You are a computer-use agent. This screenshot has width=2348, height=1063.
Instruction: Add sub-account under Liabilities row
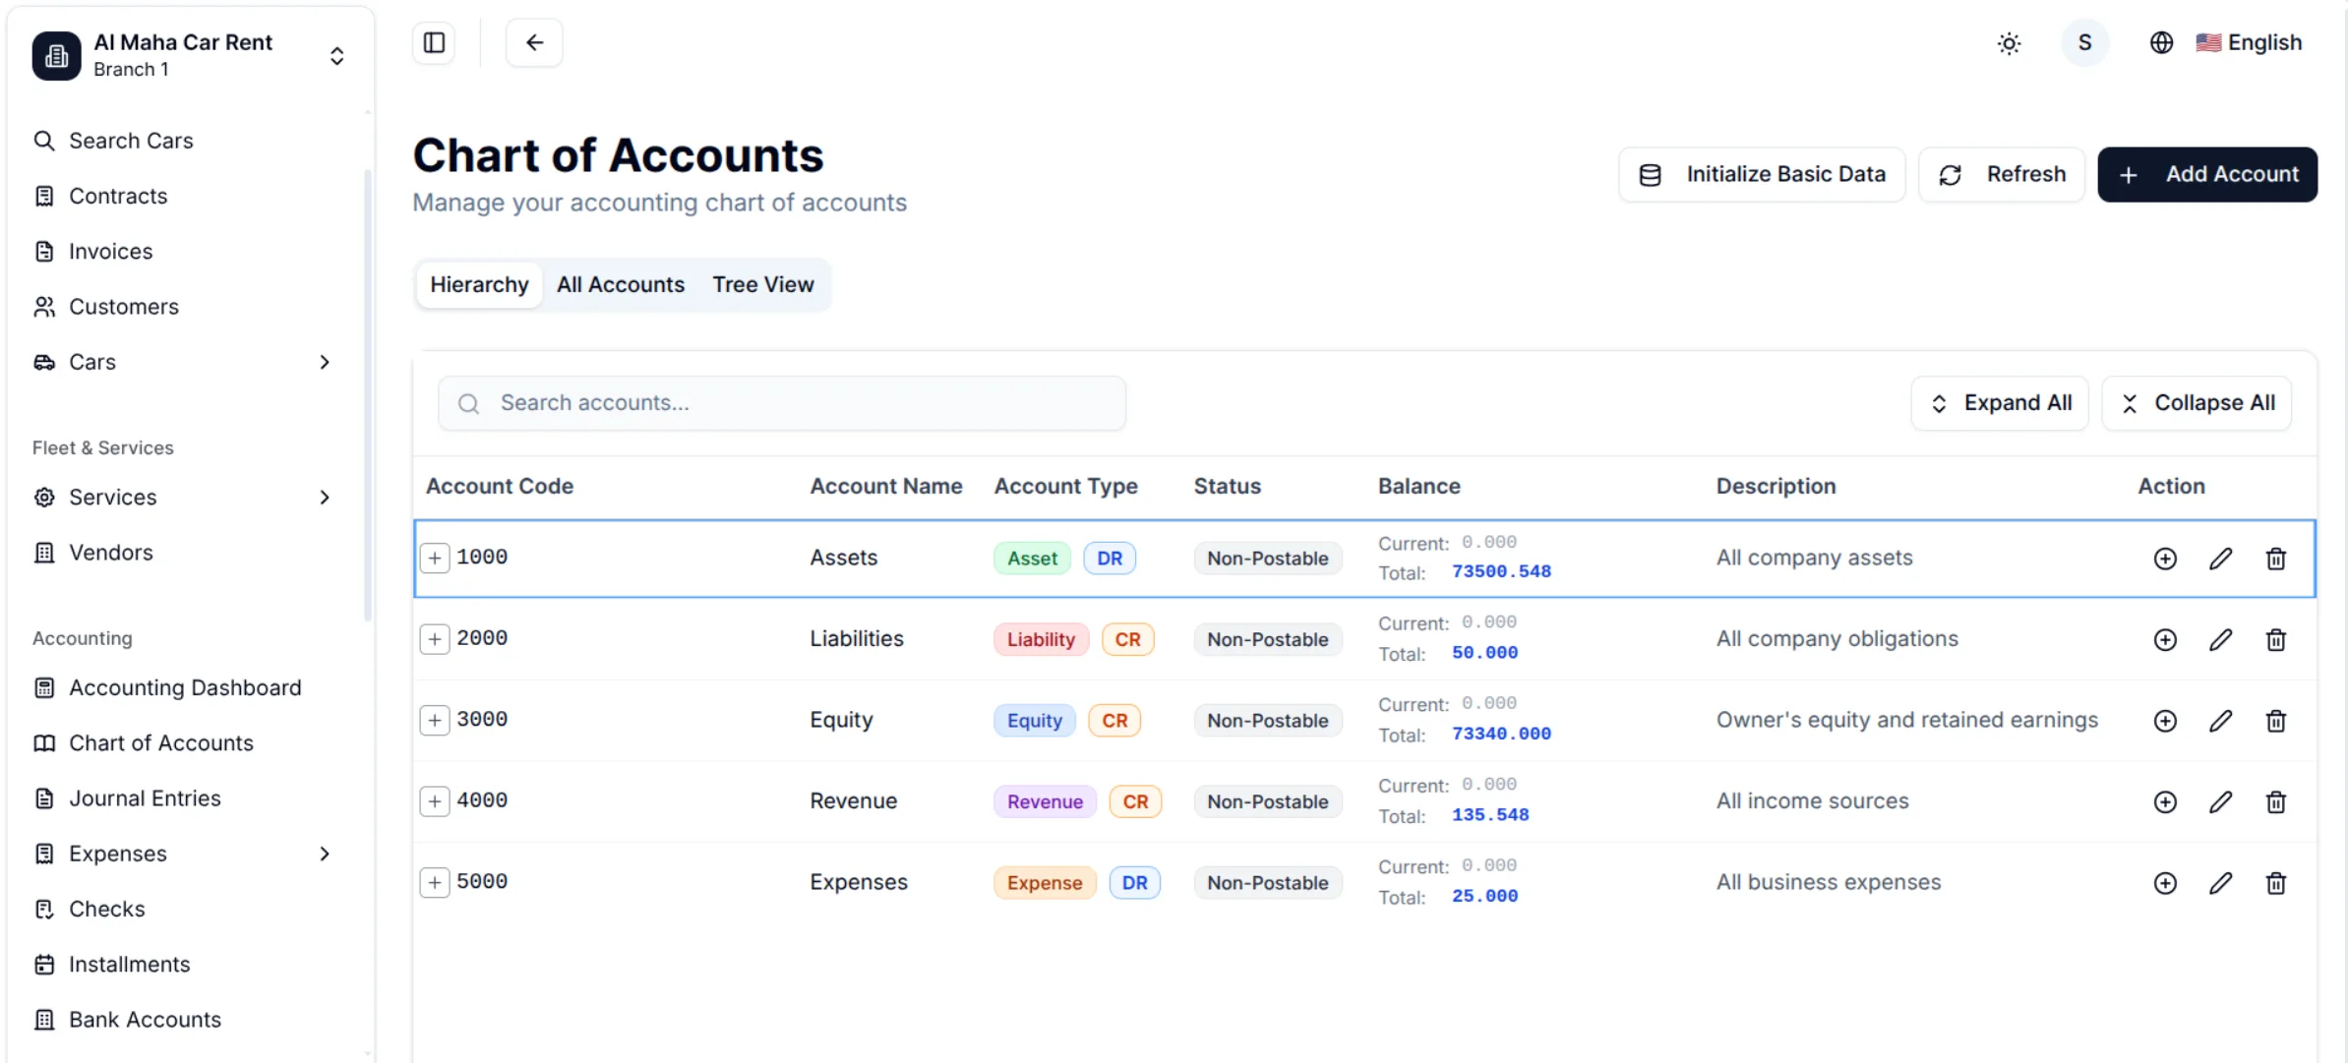point(2165,639)
